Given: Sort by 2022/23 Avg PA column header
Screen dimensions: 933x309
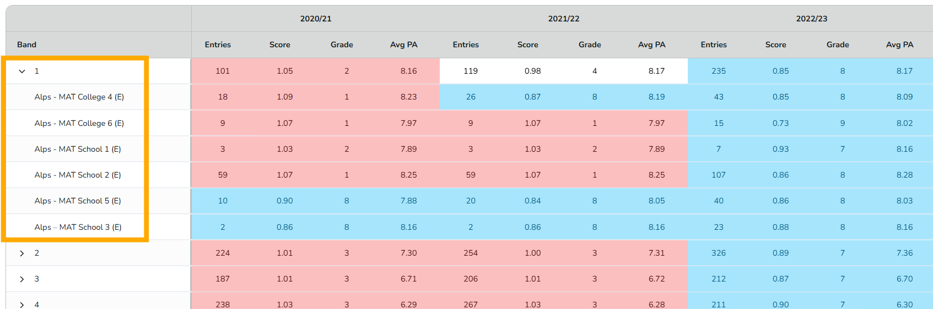Looking at the screenshot, I should coord(899,45).
